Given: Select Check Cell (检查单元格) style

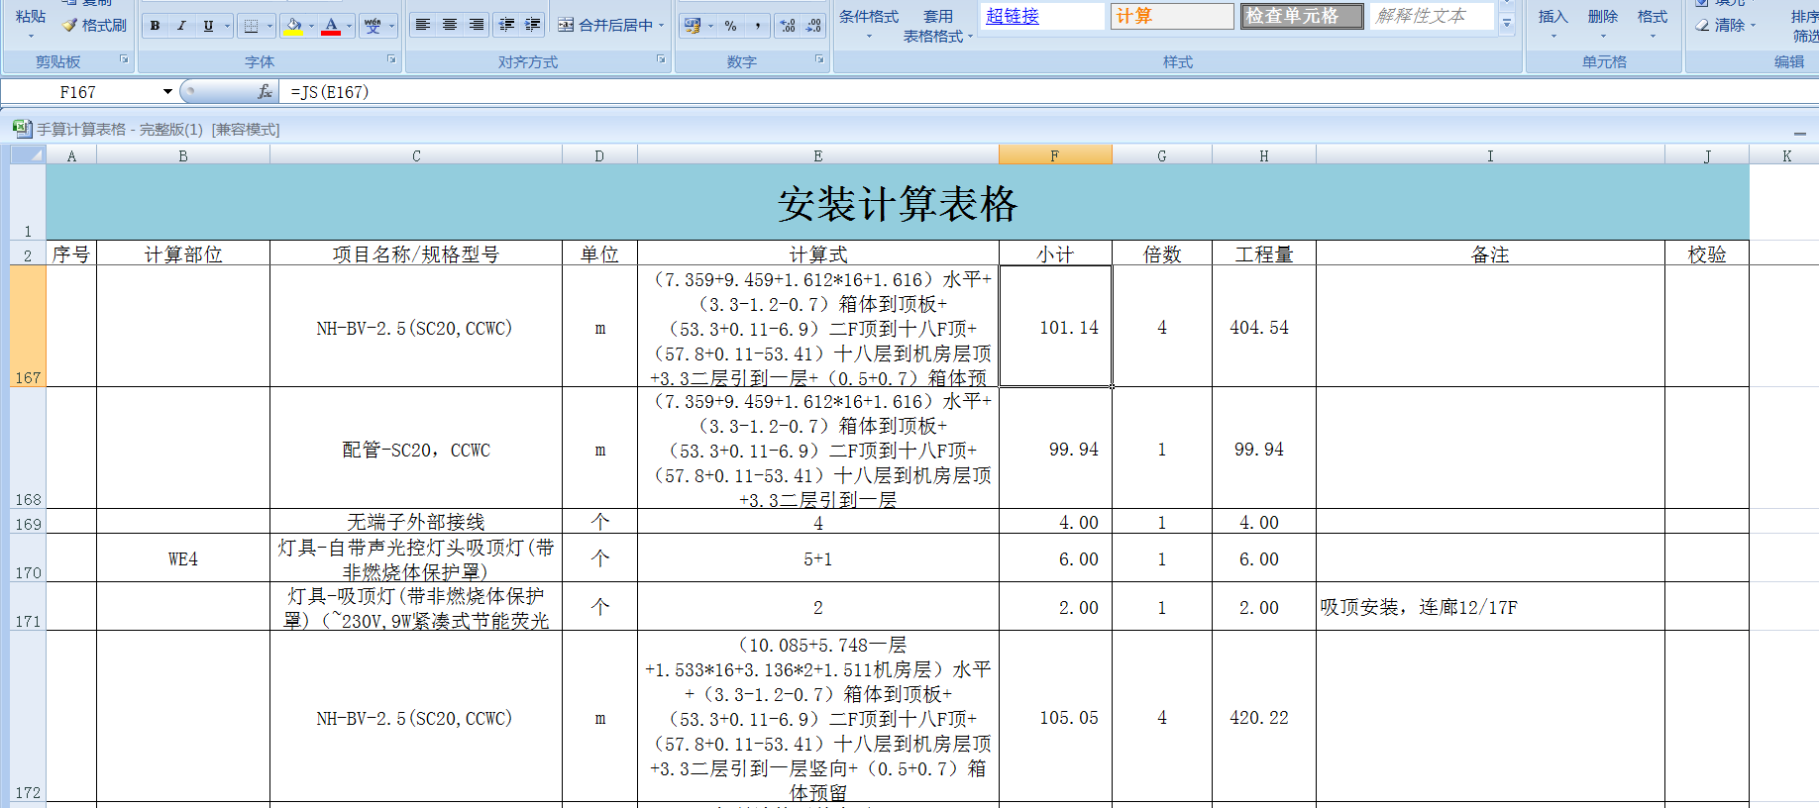Looking at the screenshot, I should (1302, 16).
